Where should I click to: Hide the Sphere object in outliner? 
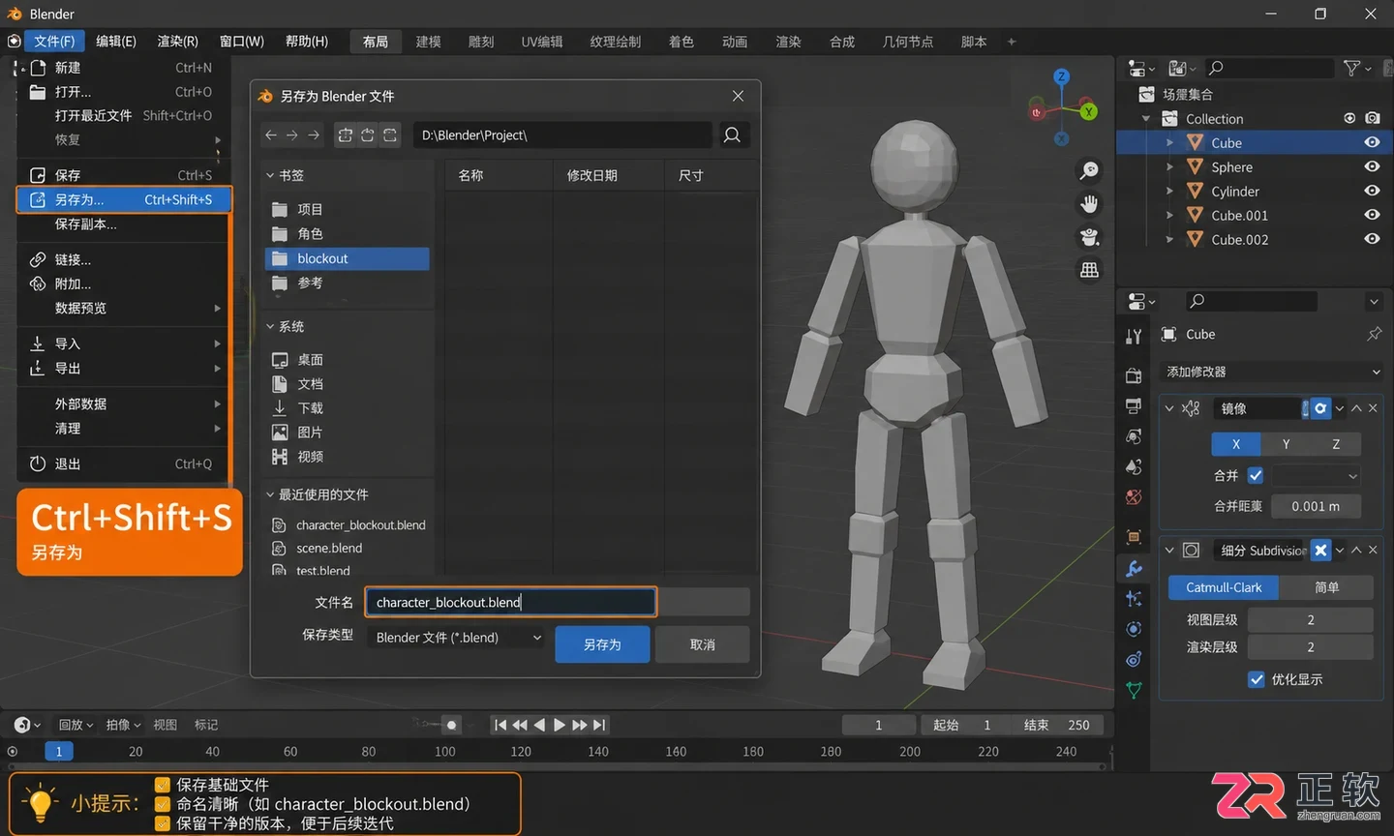click(x=1372, y=166)
